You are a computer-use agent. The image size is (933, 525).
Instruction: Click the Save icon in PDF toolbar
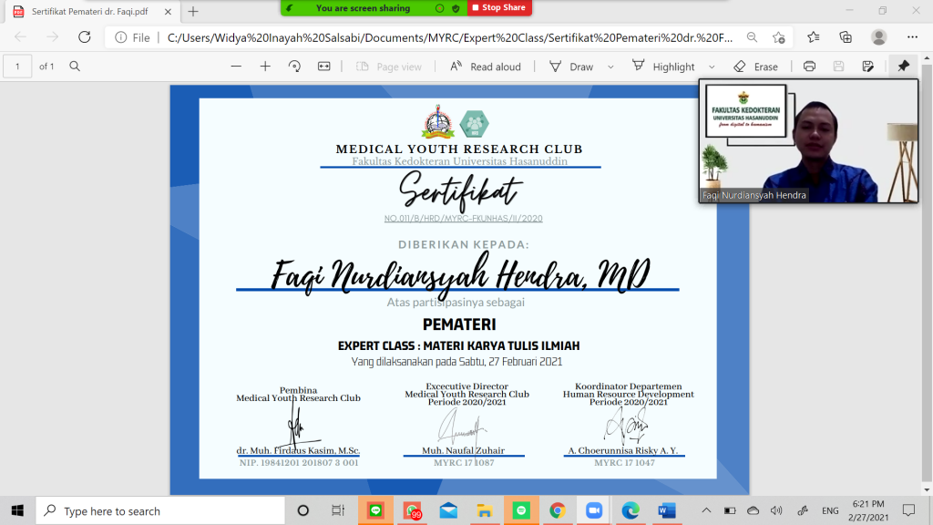click(838, 66)
